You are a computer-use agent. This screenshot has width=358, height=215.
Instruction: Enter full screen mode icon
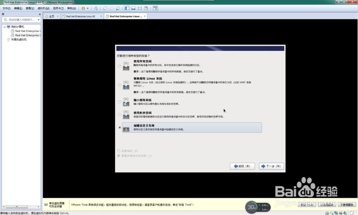[x=140, y=8]
